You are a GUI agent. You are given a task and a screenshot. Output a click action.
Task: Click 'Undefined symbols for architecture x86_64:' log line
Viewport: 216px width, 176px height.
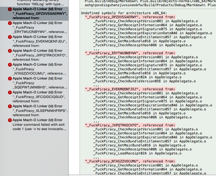pos(124,13)
